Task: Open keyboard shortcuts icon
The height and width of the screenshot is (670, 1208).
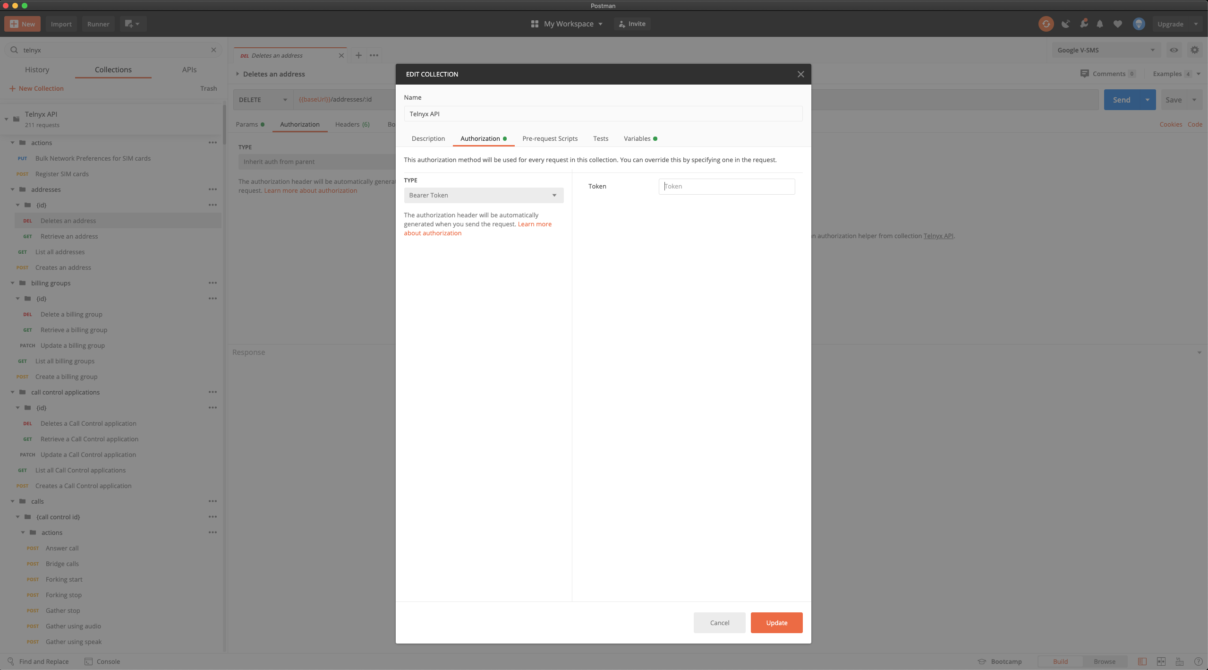Action: point(1180,661)
